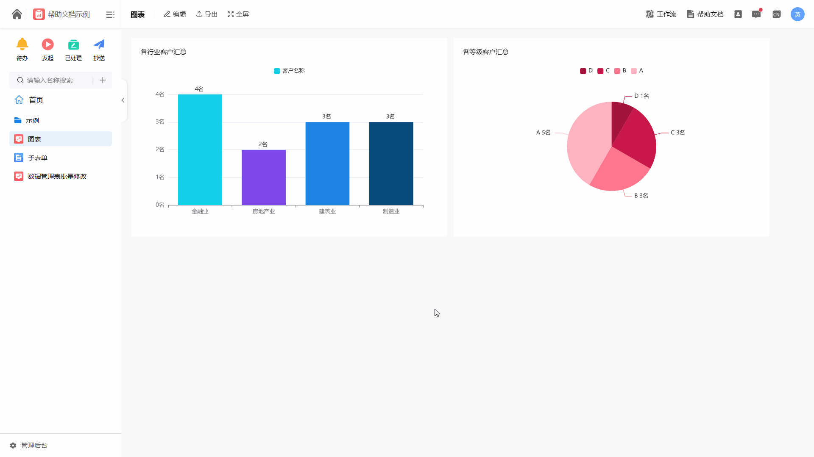
Task: Select 子表单 menu item label
Action: coord(38,158)
